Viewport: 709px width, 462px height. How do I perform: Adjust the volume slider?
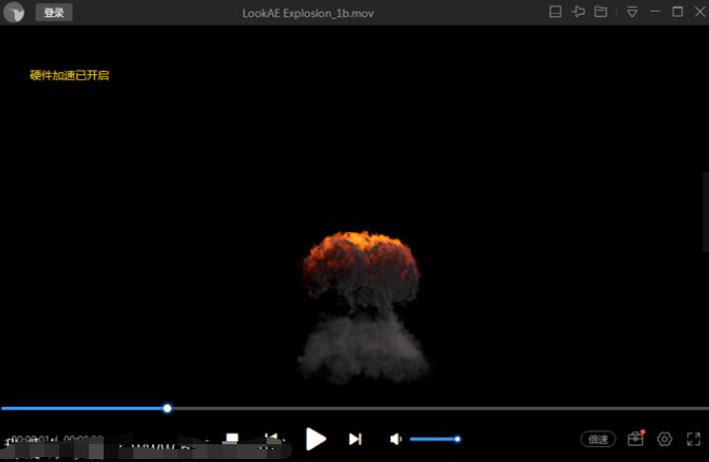tap(435, 439)
